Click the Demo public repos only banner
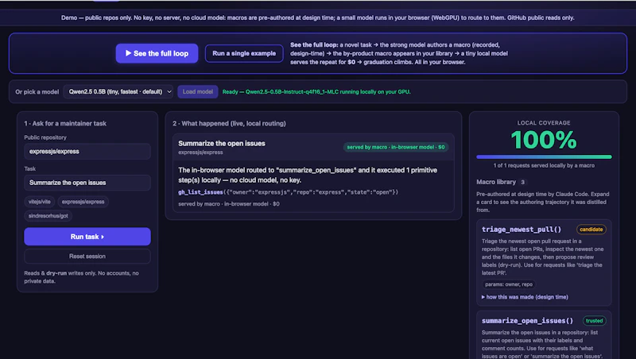 [x=317, y=17]
